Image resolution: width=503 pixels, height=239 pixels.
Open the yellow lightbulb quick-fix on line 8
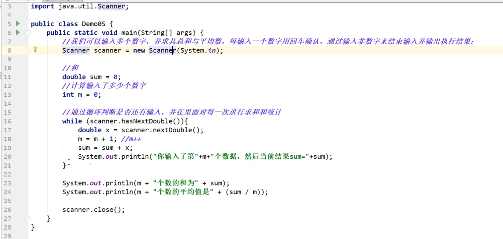pyautogui.click(x=35, y=50)
